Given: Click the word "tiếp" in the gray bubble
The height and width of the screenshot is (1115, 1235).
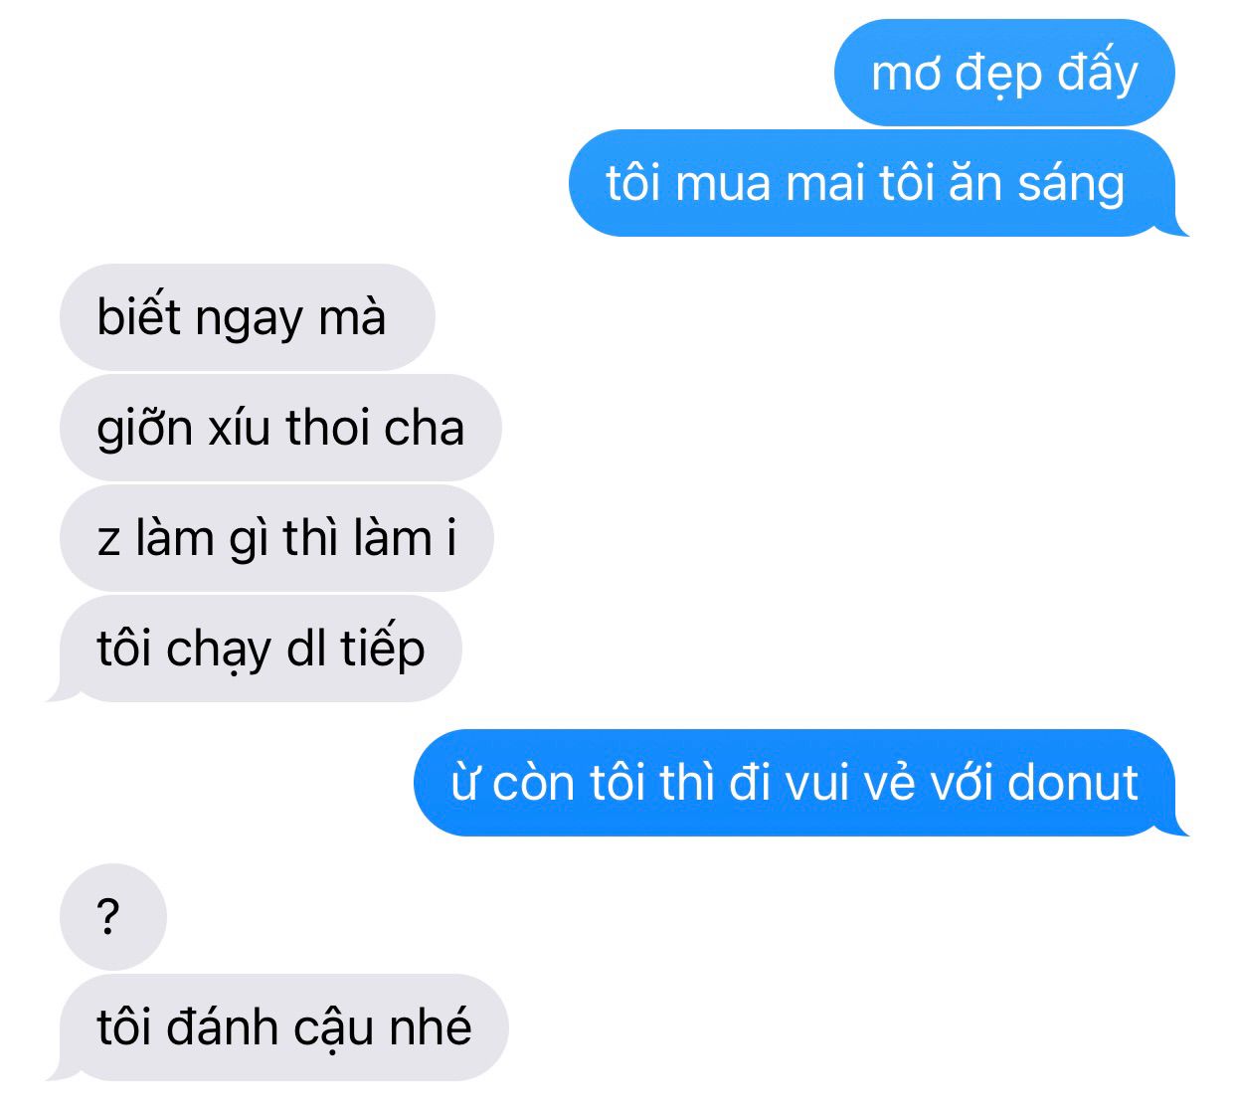Looking at the screenshot, I should [383, 649].
